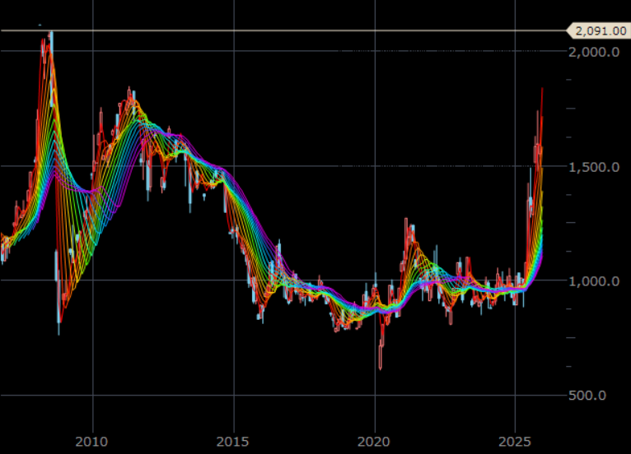Click the pointed left tip of price tag
This screenshot has width=631, height=454.
pyautogui.click(x=568, y=31)
